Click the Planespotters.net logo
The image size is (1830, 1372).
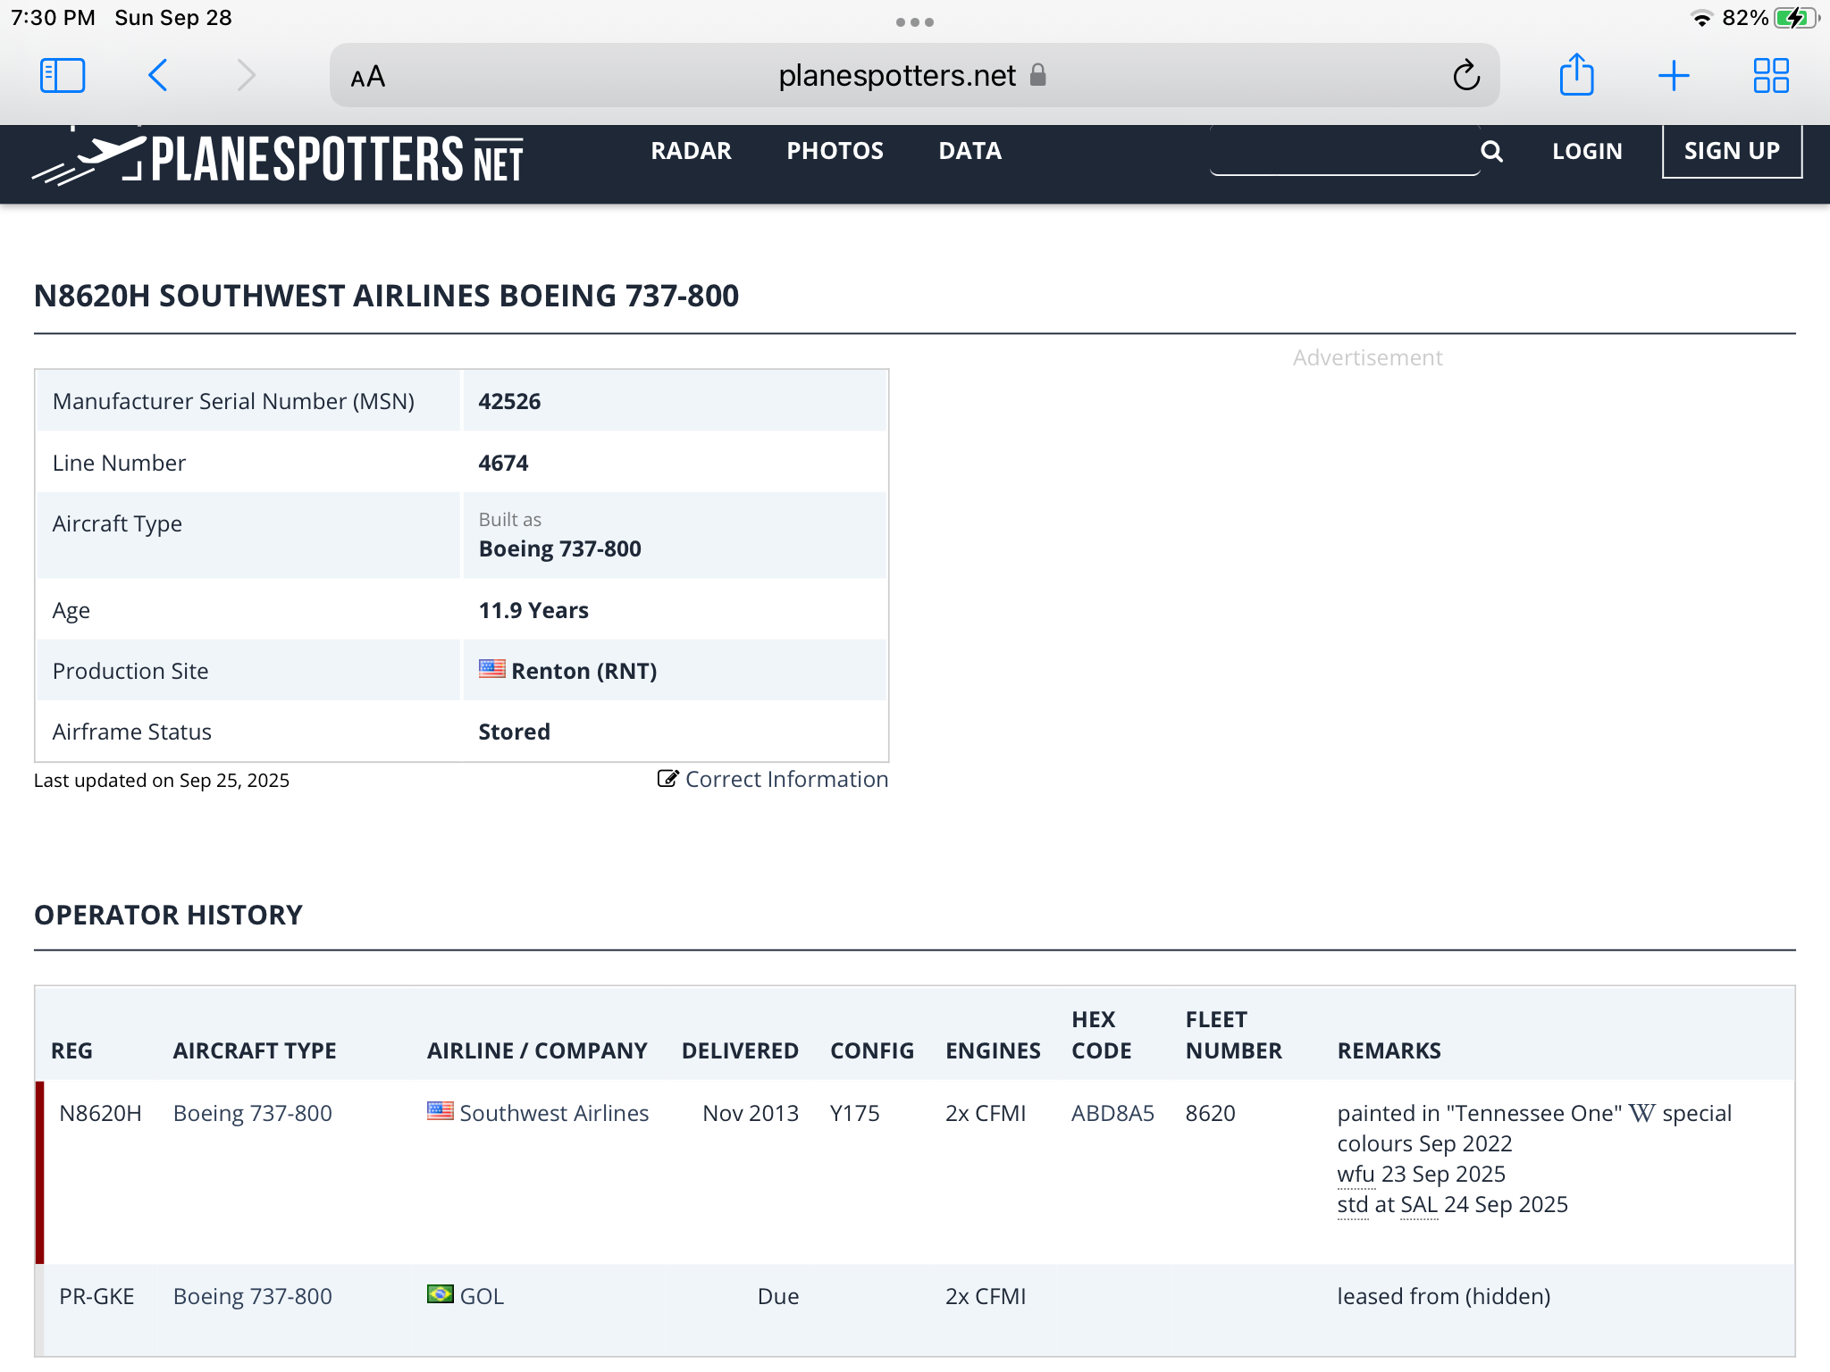point(278,158)
